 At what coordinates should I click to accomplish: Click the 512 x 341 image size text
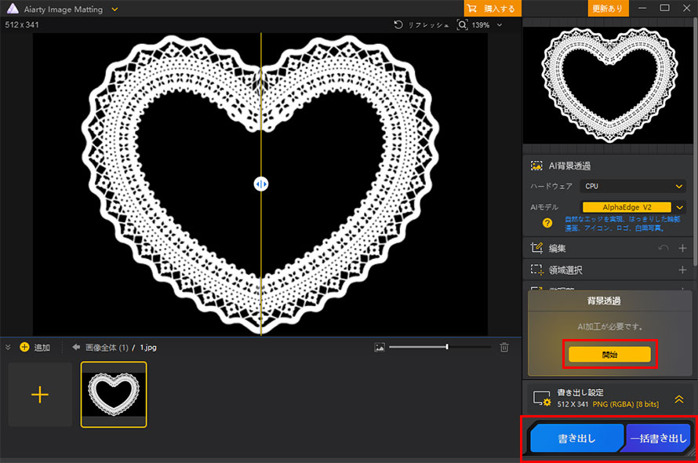(x=22, y=25)
